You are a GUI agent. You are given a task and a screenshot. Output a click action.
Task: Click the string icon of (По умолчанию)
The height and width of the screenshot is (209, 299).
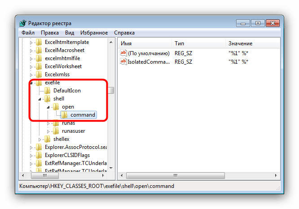pos(123,53)
